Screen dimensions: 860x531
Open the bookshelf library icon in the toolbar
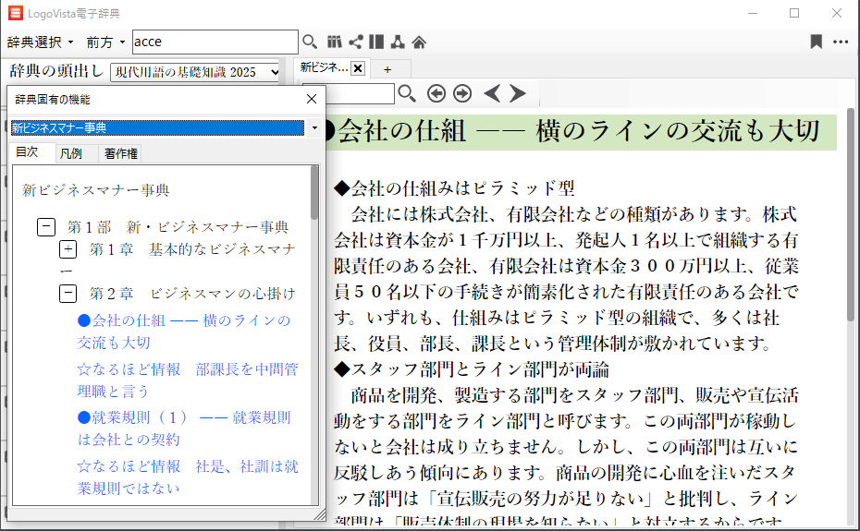(x=334, y=42)
